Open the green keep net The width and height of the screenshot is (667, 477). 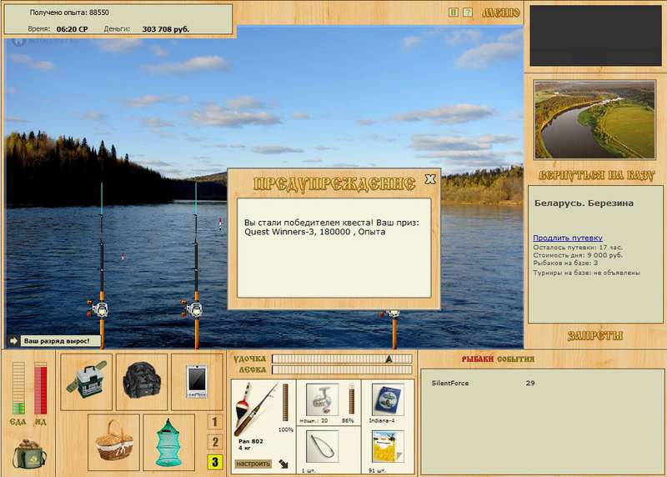[169, 442]
